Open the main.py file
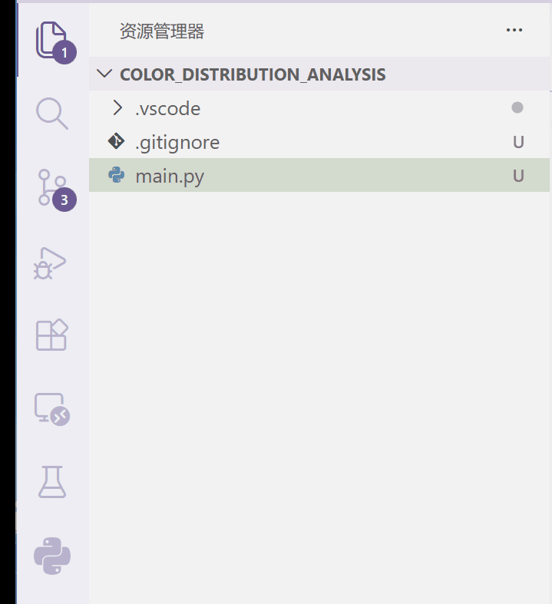The width and height of the screenshot is (552, 604). 170,177
